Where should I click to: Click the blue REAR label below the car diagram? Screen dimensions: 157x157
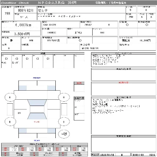37,141
